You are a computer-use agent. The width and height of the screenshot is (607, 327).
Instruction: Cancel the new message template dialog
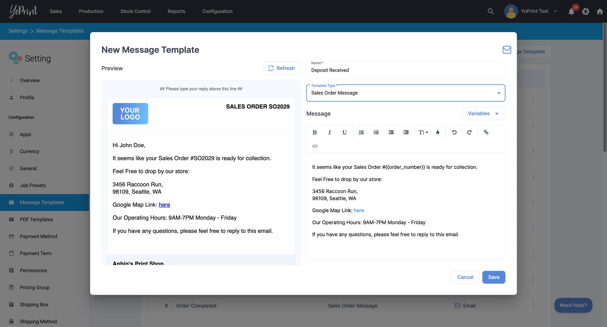click(x=465, y=277)
